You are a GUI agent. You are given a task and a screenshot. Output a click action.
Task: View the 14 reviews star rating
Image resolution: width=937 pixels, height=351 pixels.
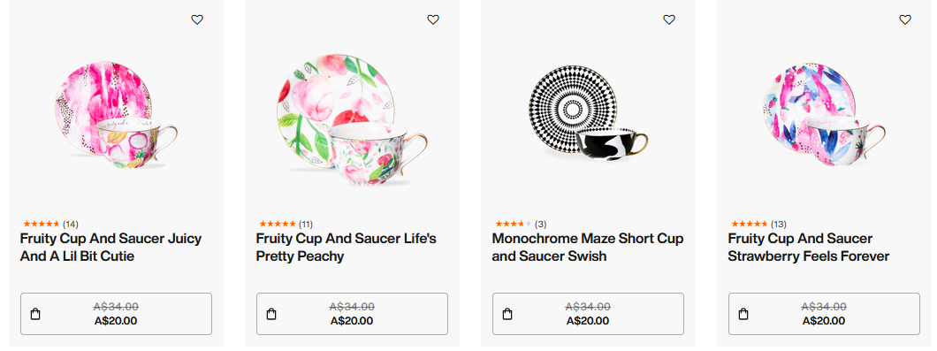(50, 225)
